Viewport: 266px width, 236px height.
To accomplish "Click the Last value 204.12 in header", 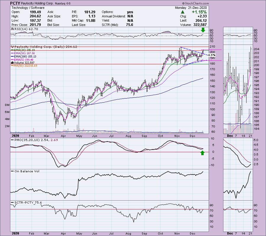I will (x=201, y=20).
